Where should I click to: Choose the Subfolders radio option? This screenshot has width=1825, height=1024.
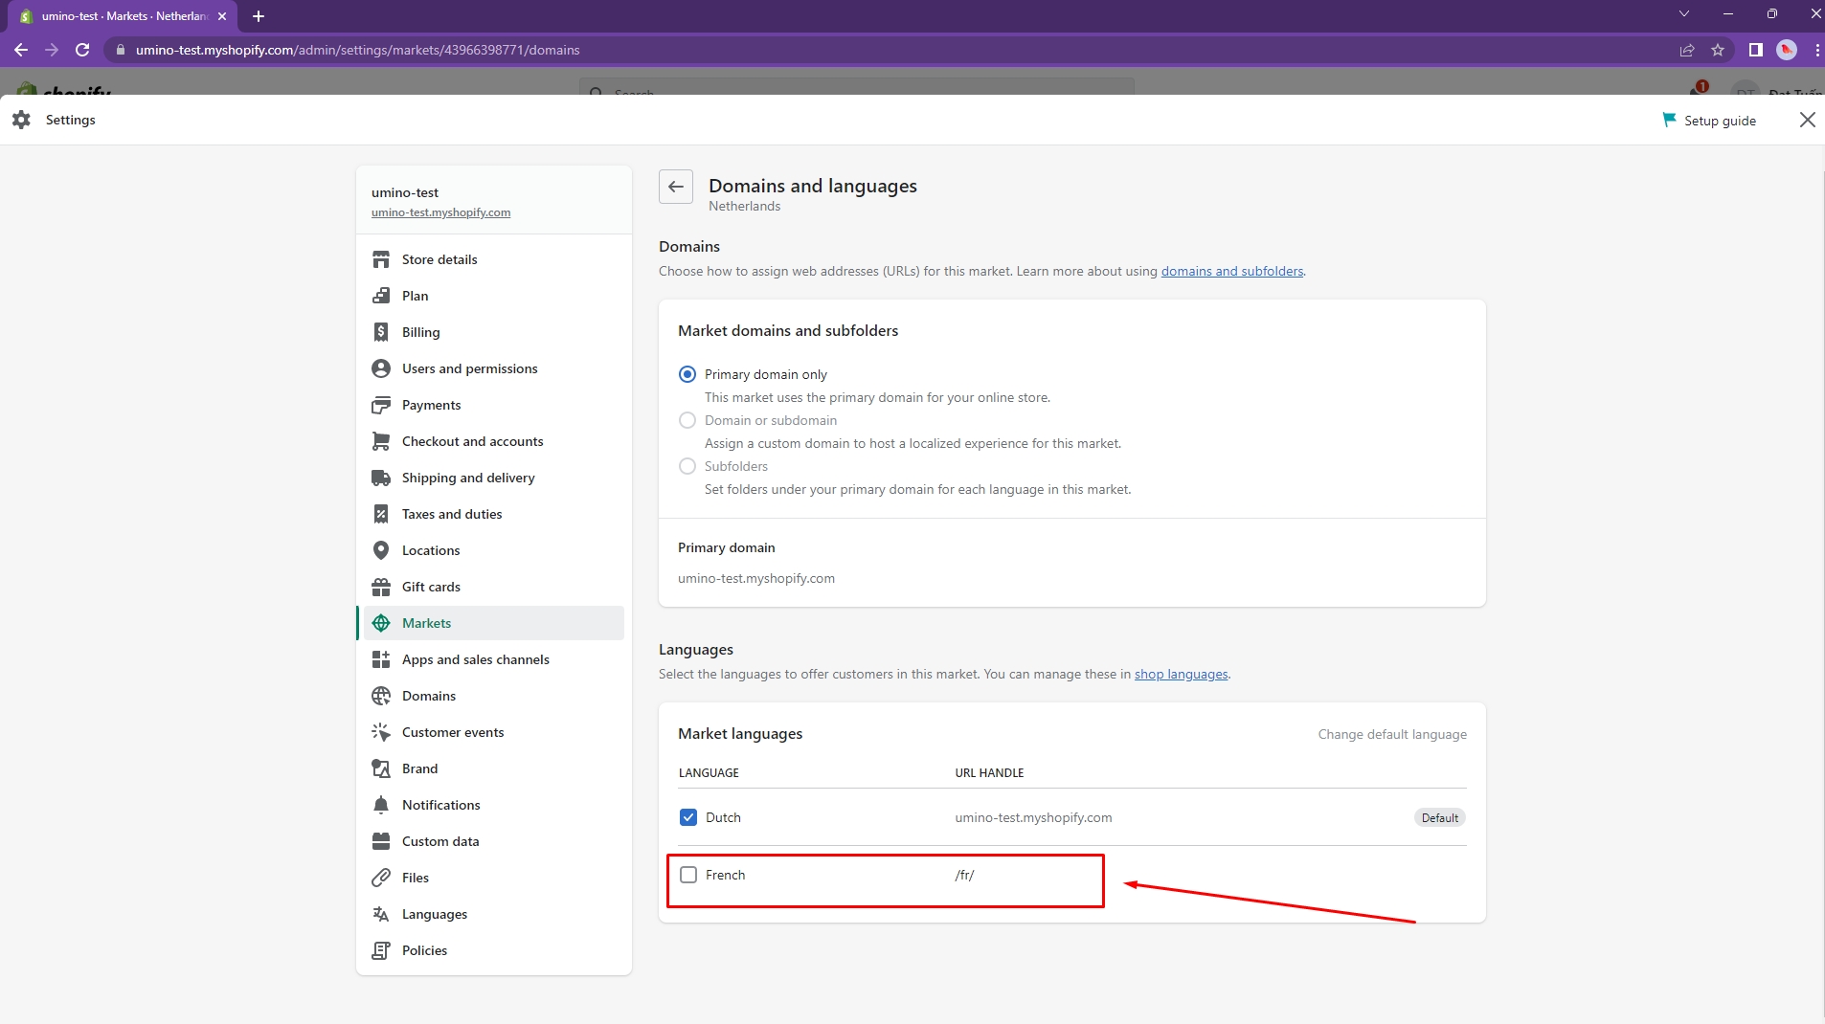tap(687, 466)
